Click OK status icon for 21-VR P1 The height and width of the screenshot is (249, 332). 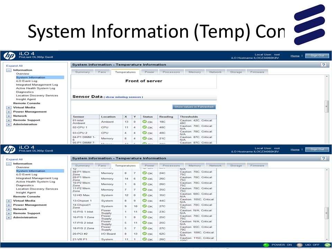(145, 239)
